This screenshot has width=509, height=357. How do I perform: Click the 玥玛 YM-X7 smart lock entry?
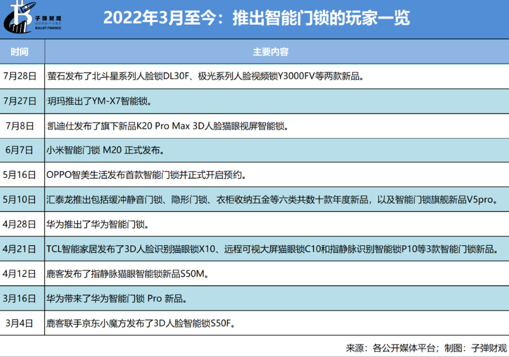[x=99, y=101]
